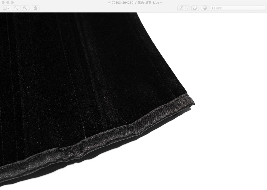
Task: Click inside the search field
Action: click(239, 8)
